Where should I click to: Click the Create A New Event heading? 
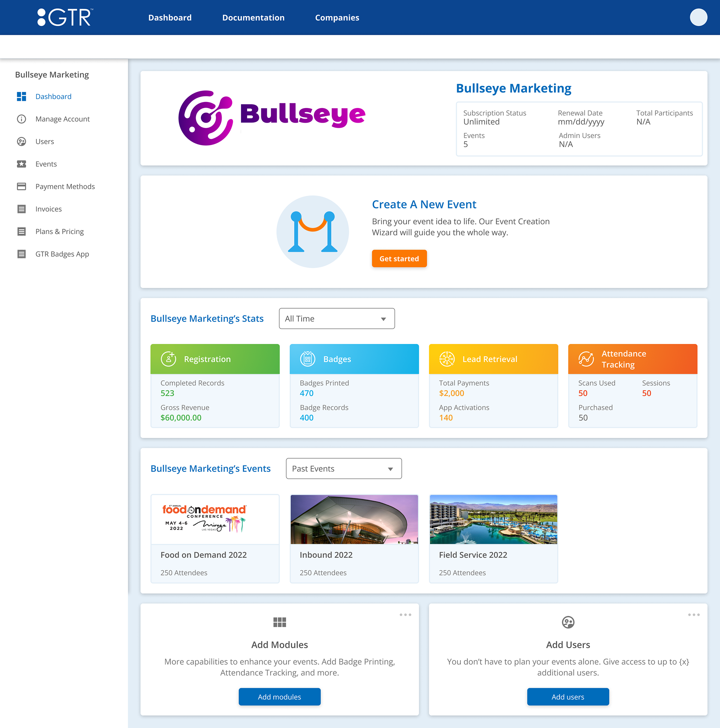tap(424, 204)
